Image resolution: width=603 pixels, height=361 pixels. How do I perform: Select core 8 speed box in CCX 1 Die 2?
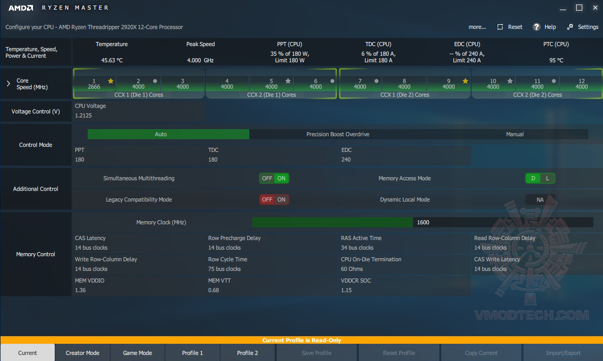pos(404,84)
